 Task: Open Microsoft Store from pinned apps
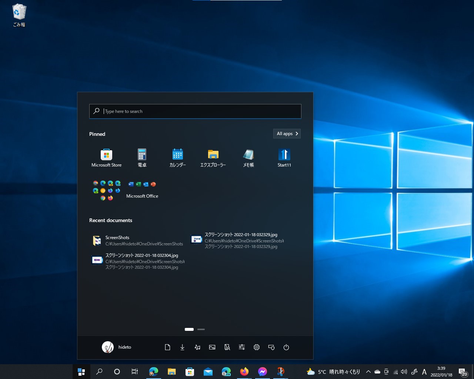106,158
